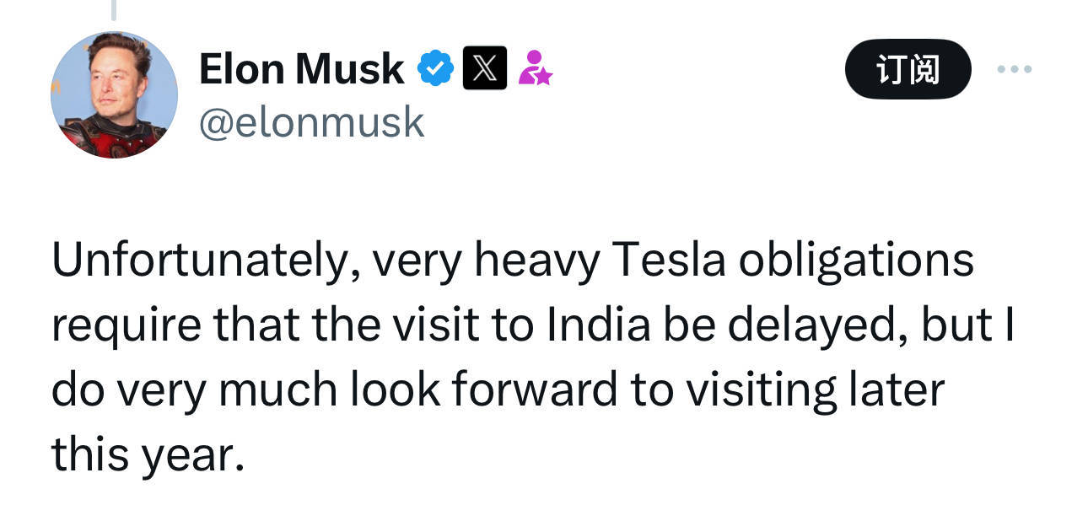Open Elon Musk's profile picture
This screenshot has width=1088, height=505.
click(x=114, y=94)
